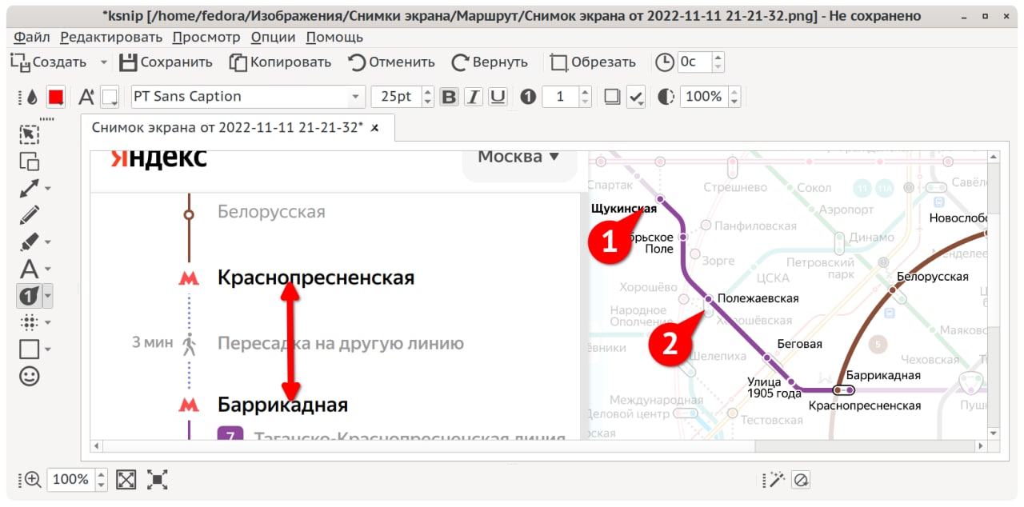Open the Москва city dropdown in image
The image size is (1024, 507).
(519, 157)
